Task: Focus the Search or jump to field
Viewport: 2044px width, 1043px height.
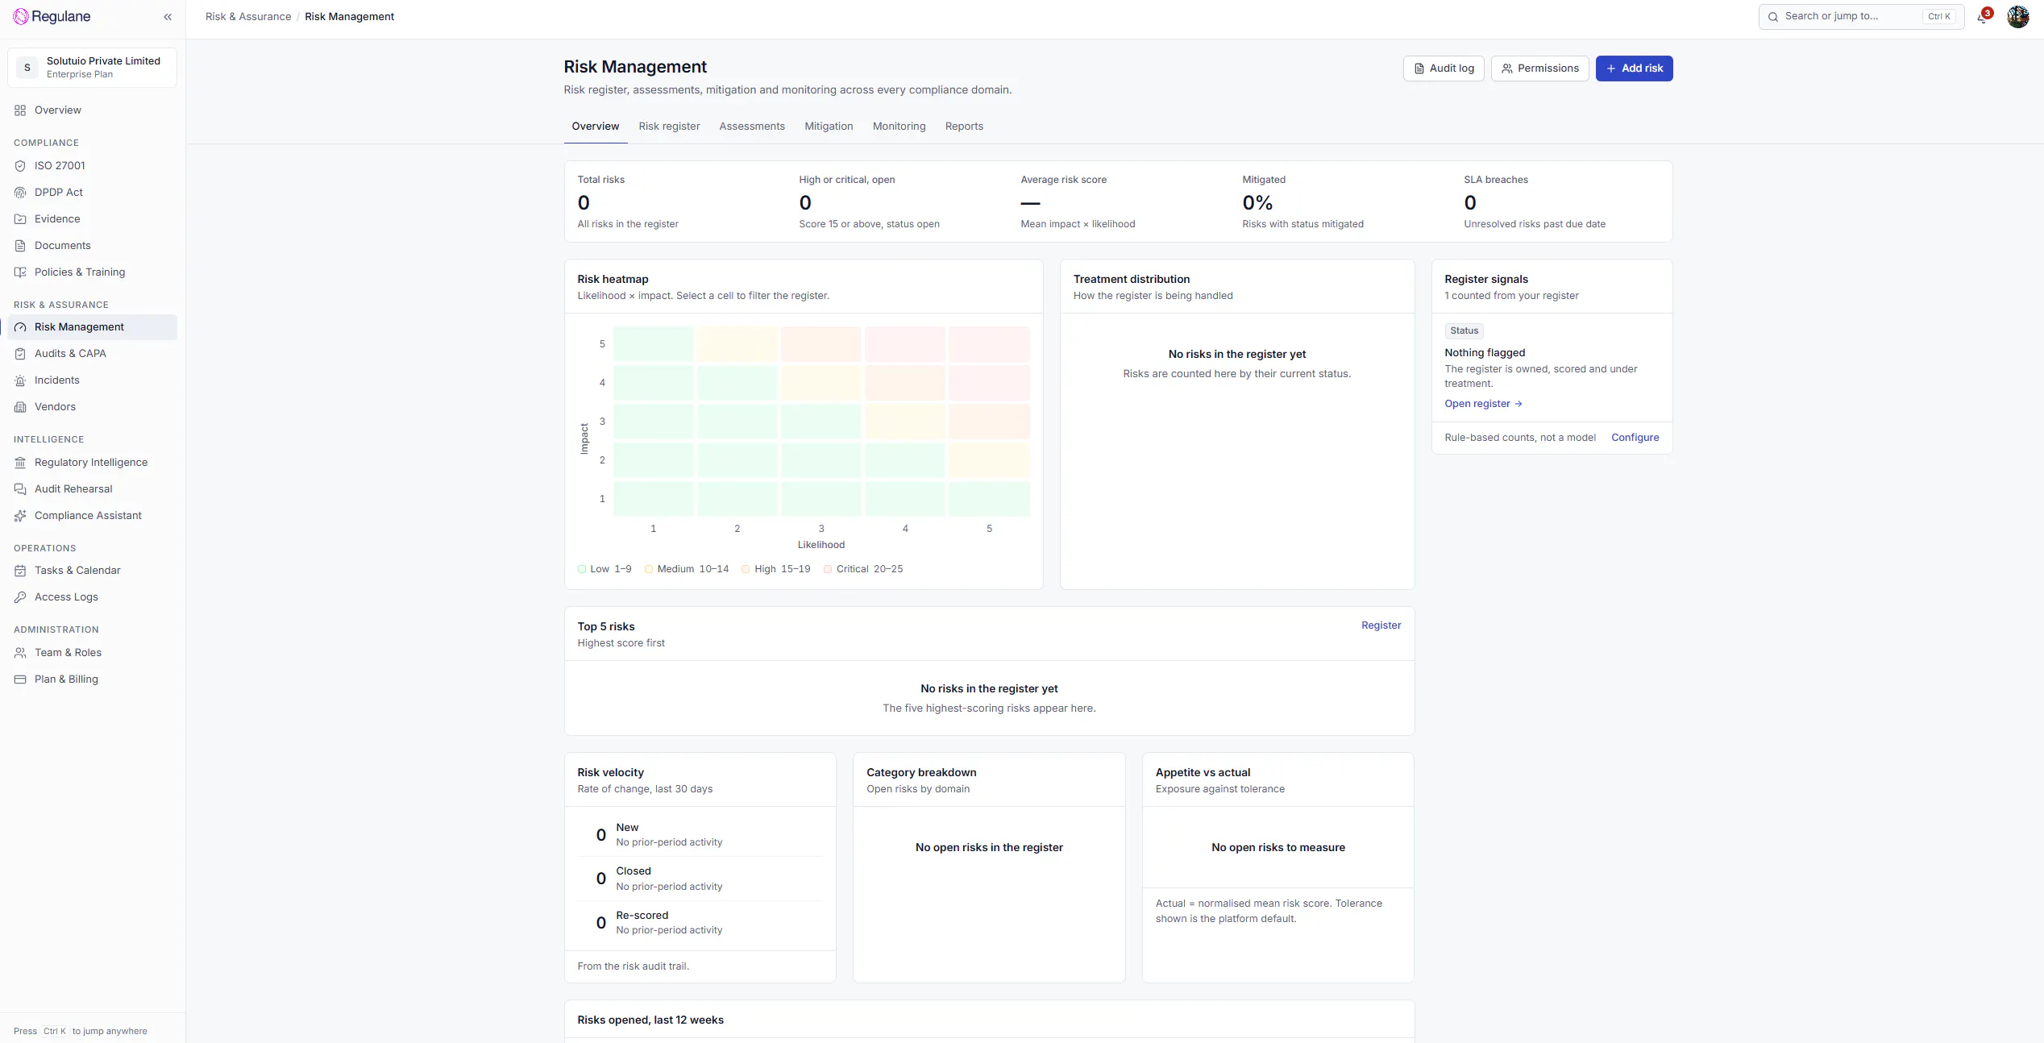Action: (1861, 16)
